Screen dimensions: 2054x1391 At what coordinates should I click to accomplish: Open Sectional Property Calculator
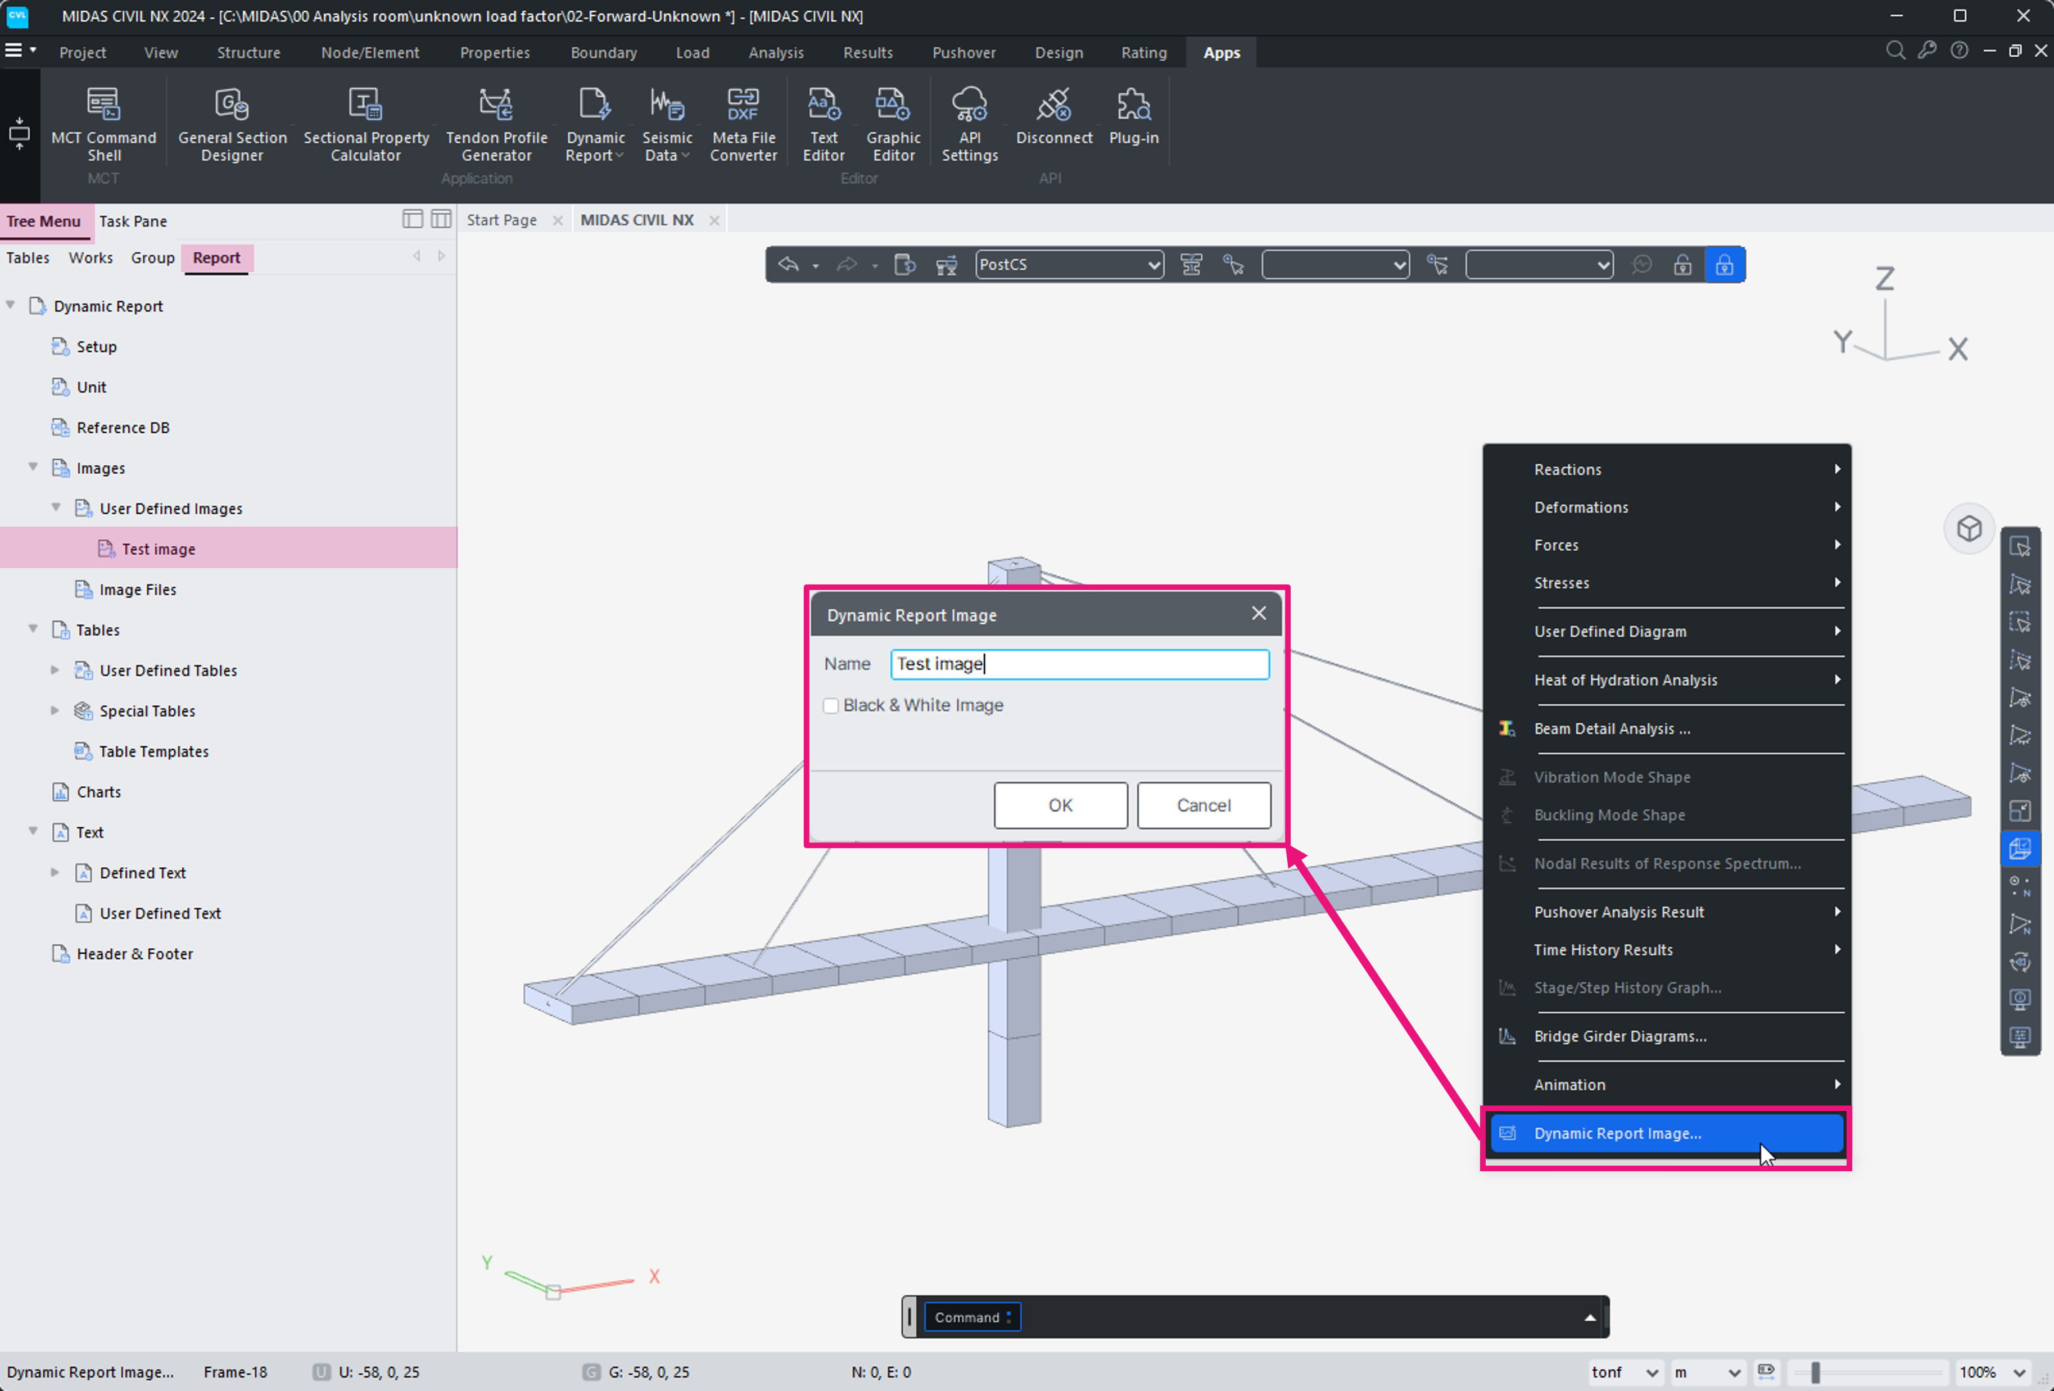click(366, 125)
